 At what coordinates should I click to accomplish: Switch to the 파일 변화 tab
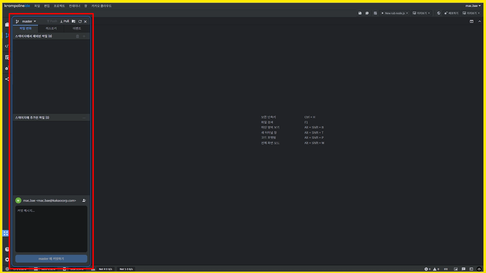[25, 28]
